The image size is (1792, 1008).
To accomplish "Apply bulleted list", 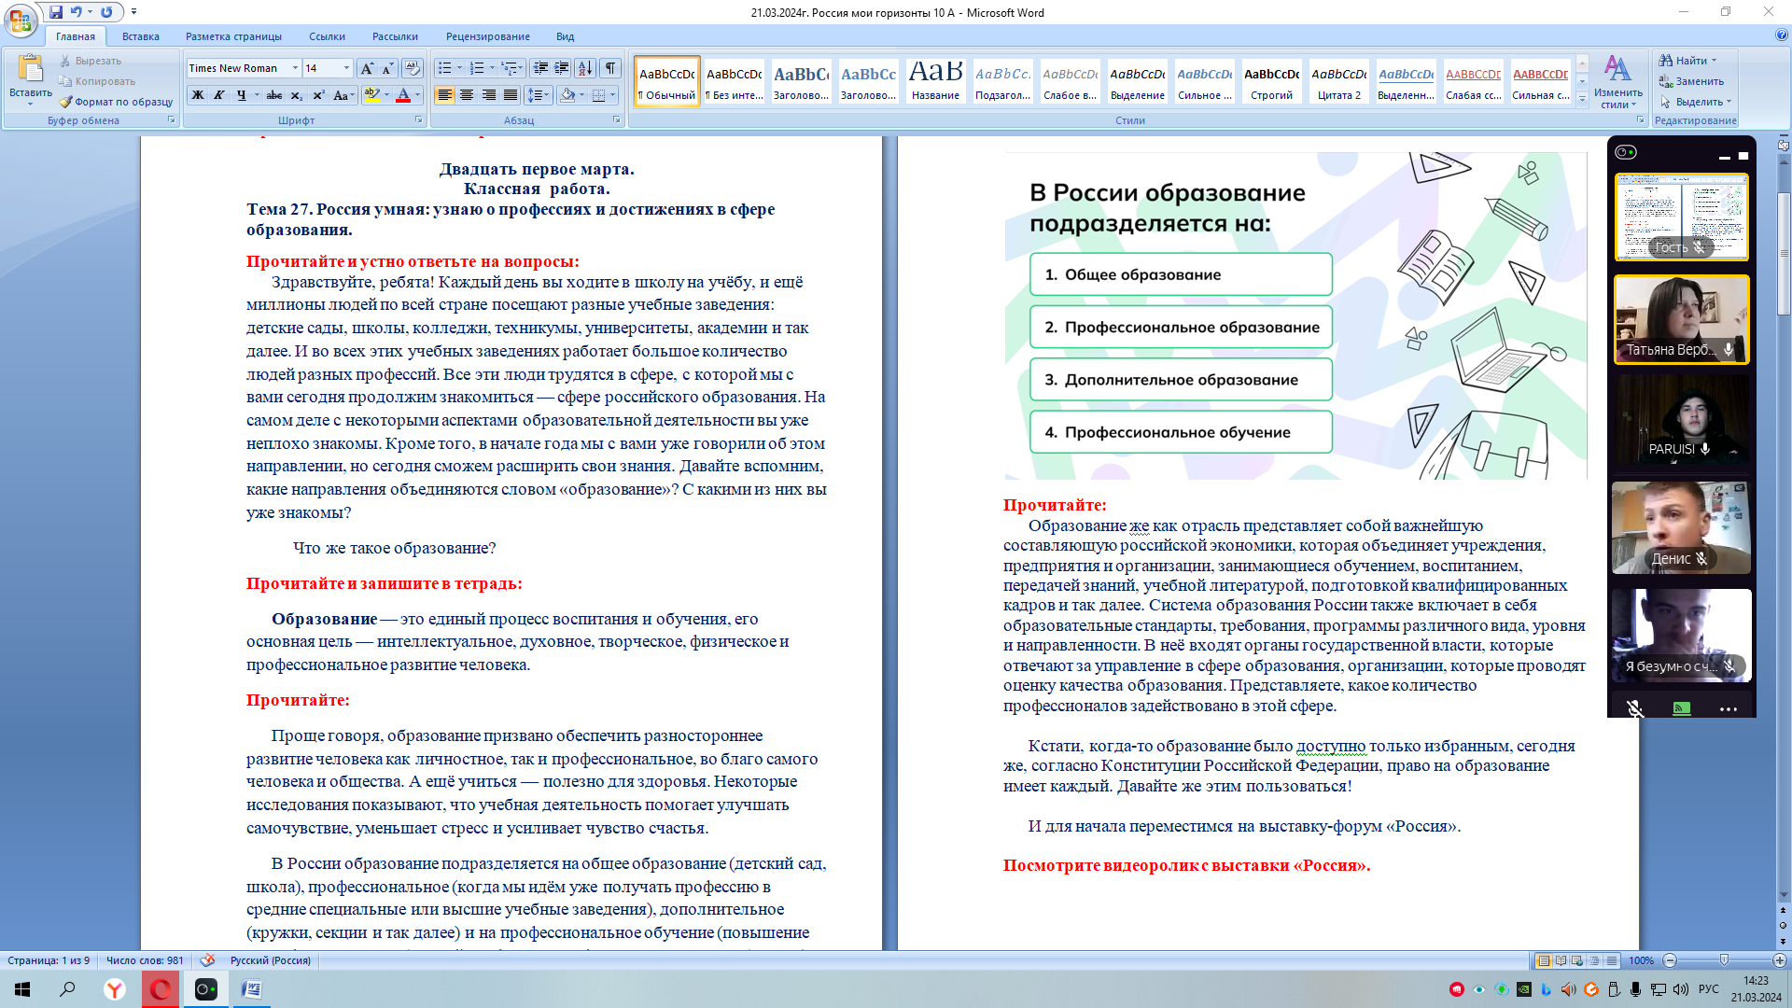I will click(x=445, y=68).
